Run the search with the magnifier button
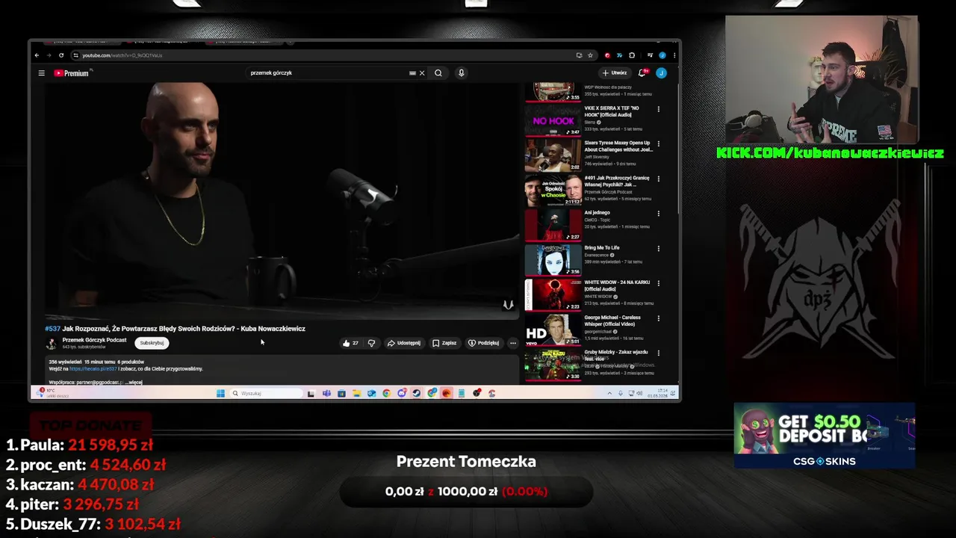956x538 pixels. point(438,73)
